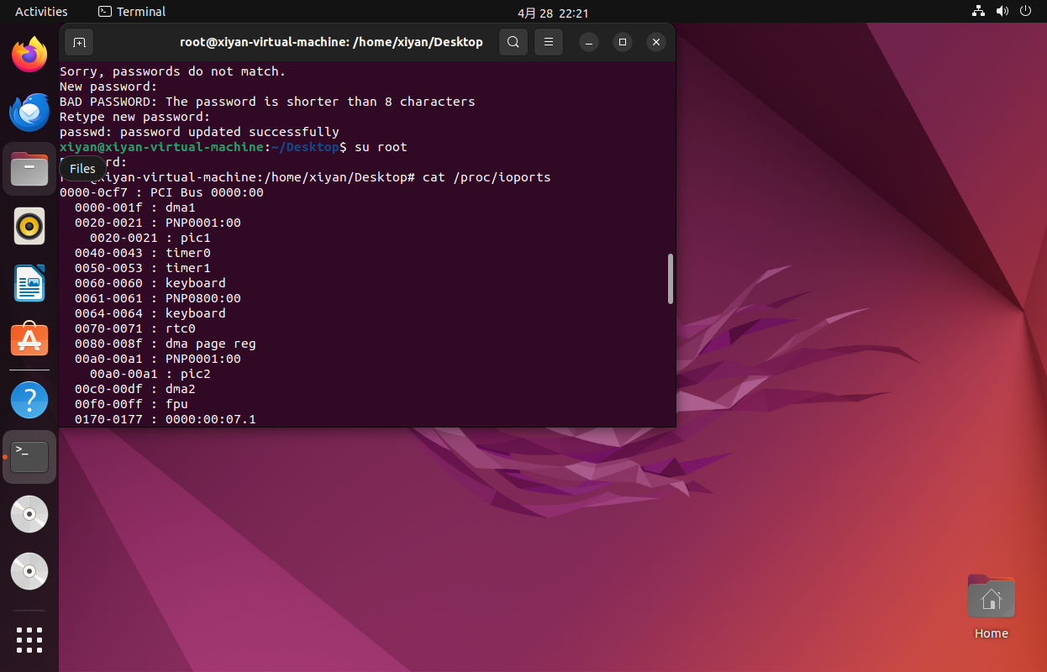Open a new terminal tab
The height and width of the screenshot is (672, 1047).
coord(79,42)
